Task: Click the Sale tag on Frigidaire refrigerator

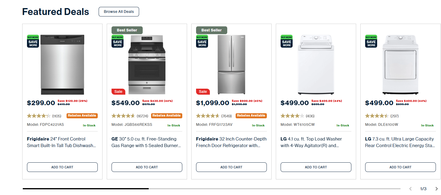Action: pyautogui.click(x=203, y=92)
